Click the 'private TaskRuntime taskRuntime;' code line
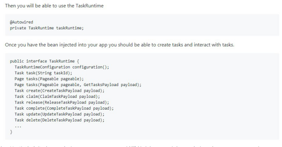The width and height of the screenshot is (282, 147). click(47, 28)
